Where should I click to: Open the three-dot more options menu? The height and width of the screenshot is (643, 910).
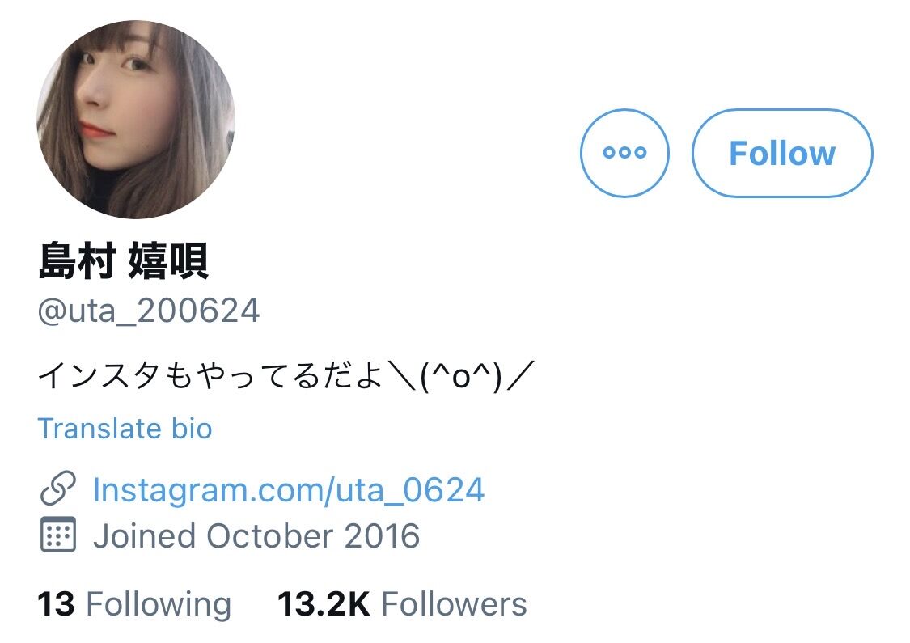[x=624, y=153]
